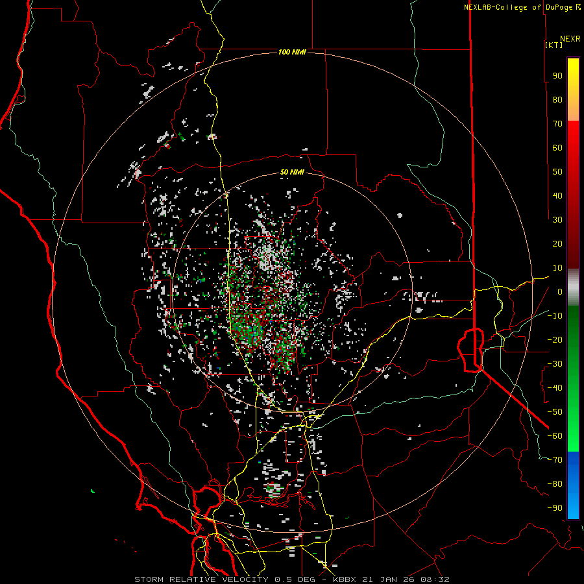The width and height of the screenshot is (584, 584).
Task: Click the "[KT]" units label
Action: (x=554, y=45)
